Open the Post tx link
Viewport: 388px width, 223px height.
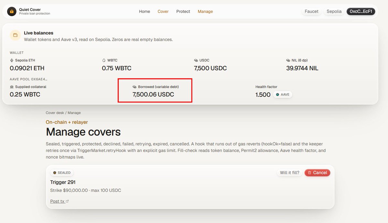coord(57,201)
